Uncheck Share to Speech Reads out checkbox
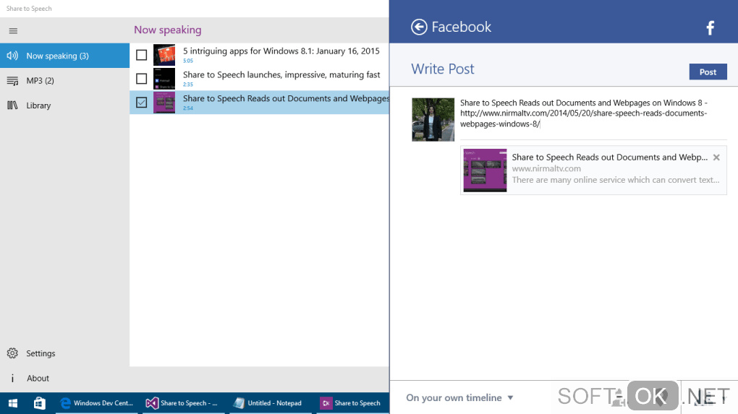The width and height of the screenshot is (738, 414). click(141, 103)
